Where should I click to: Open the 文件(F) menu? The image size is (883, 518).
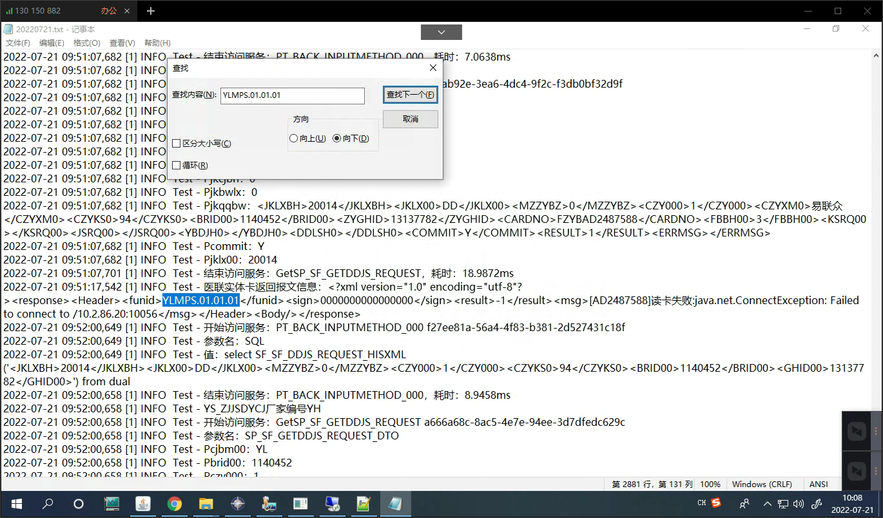click(18, 43)
